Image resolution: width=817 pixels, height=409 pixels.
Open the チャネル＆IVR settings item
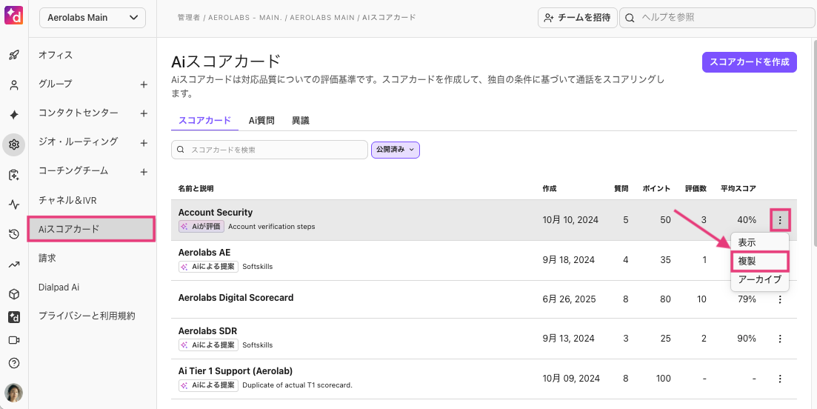tap(67, 200)
